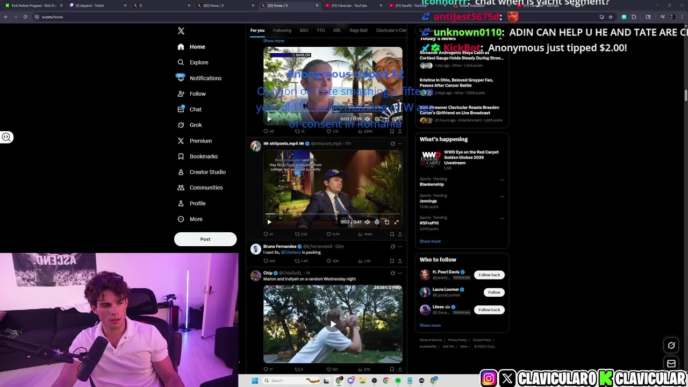
Task: Switch to the Following tab
Action: [x=282, y=30]
